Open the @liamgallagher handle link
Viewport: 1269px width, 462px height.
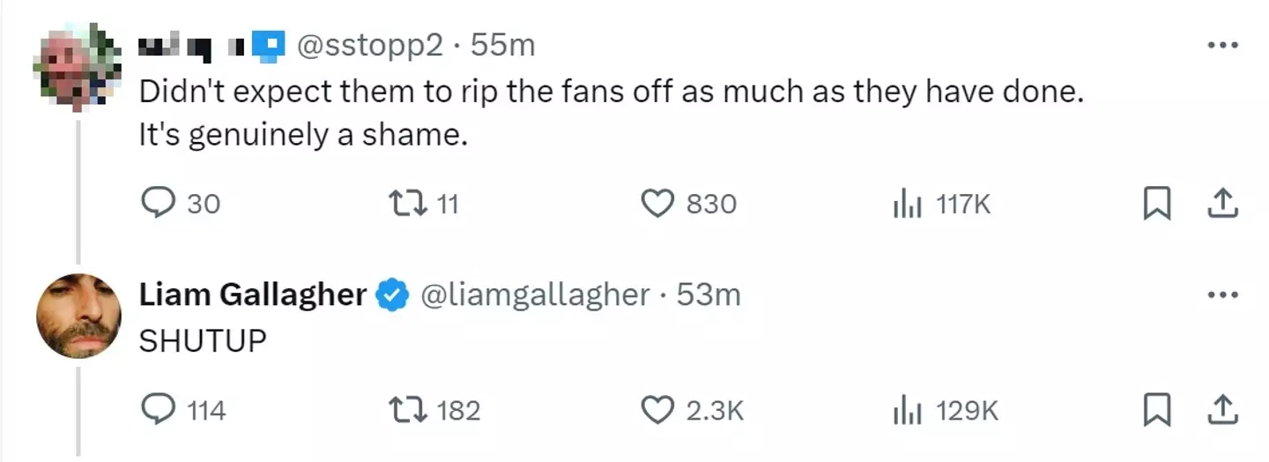(x=538, y=295)
